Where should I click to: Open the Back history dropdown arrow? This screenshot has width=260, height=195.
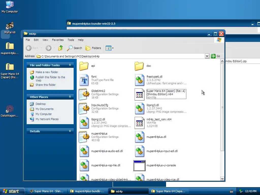click(x=41, y=48)
